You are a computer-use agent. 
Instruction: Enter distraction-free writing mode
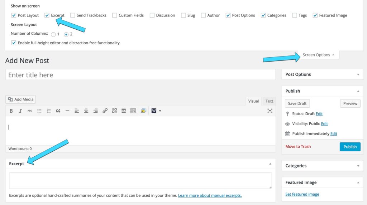[x=270, y=111]
